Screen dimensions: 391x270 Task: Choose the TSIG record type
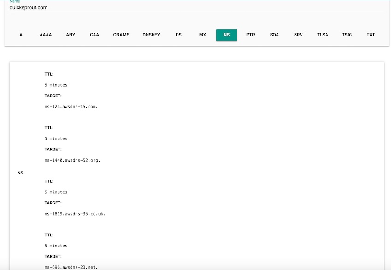tap(347, 35)
